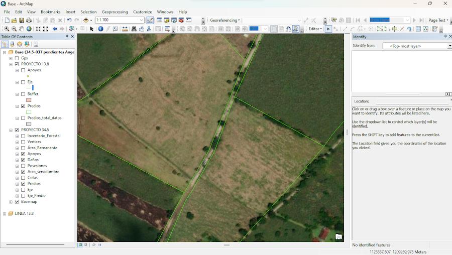Viewport: 452px width, 255px height.
Task: Toggle the Inventario_Forestal layer on
Action: click(x=23, y=136)
